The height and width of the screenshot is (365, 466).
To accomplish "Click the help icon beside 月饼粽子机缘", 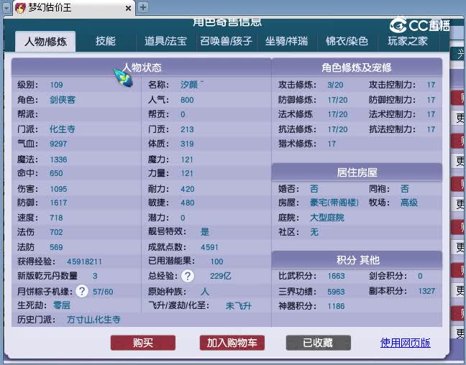I will click(82, 291).
